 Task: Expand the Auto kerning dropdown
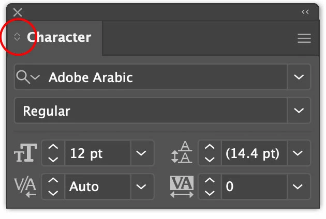142,186
